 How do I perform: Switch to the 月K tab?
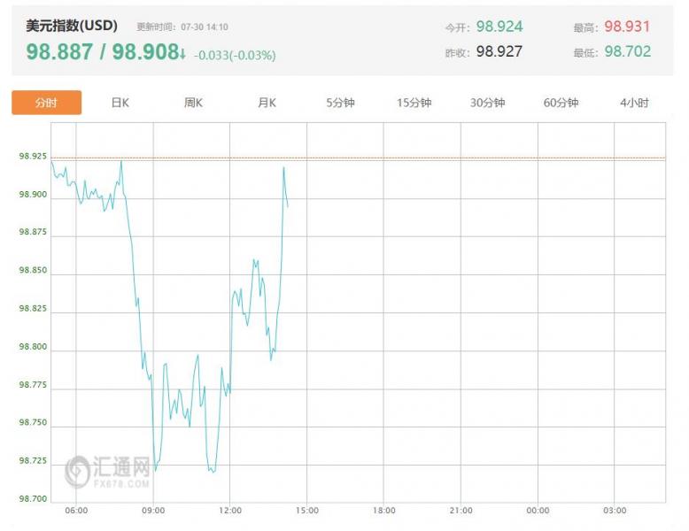pyautogui.click(x=267, y=103)
